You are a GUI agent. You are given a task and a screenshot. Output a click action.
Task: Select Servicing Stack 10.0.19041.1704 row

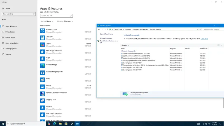coord(132,70)
